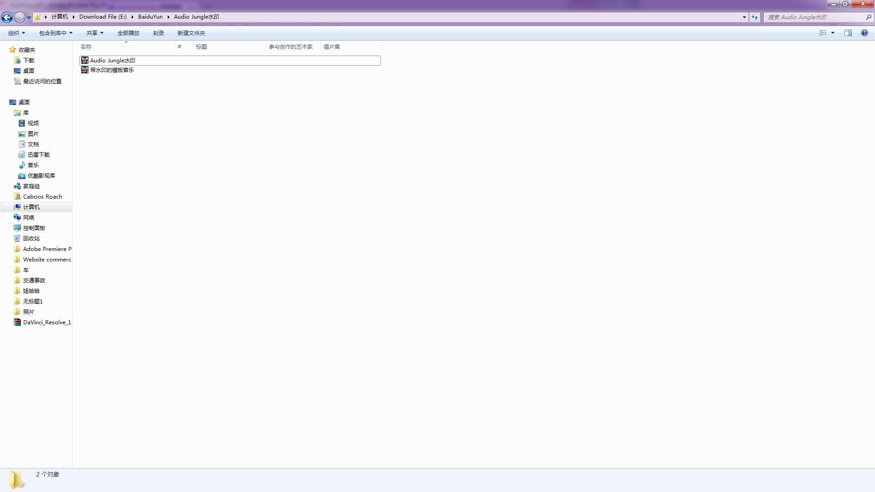Open the Audio Jungle水印 MP3 file
Image resolution: width=875 pixels, height=492 pixels.
coord(112,60)
